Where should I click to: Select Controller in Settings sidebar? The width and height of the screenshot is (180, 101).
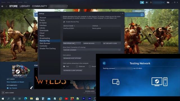43,46
